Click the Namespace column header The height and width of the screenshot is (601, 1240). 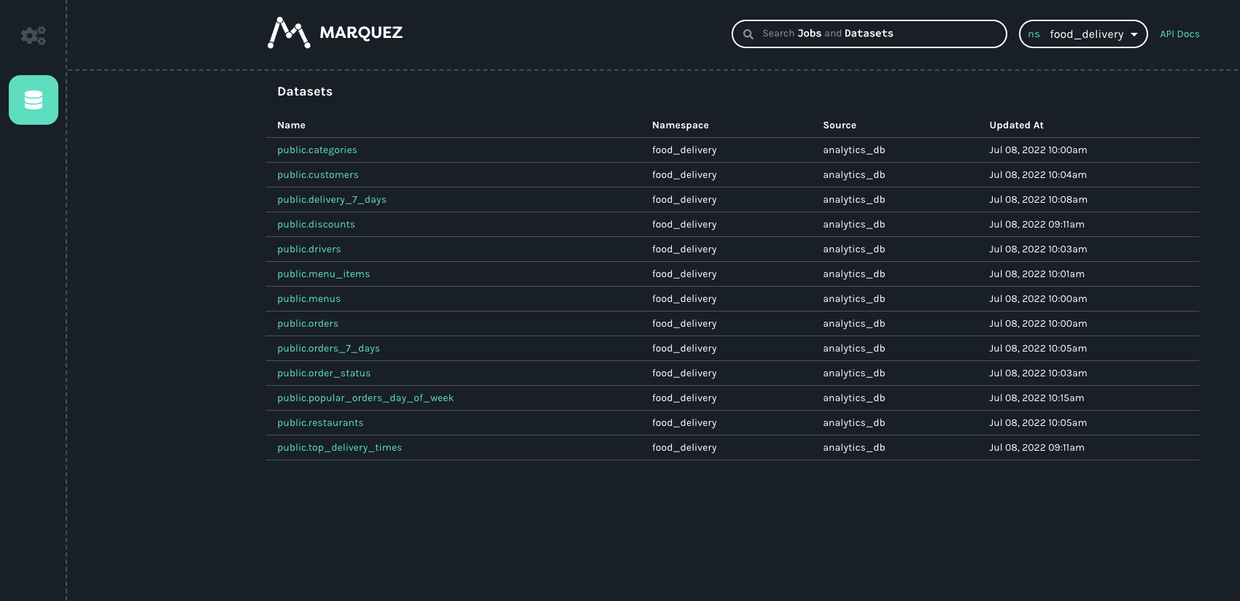(681, 125)
